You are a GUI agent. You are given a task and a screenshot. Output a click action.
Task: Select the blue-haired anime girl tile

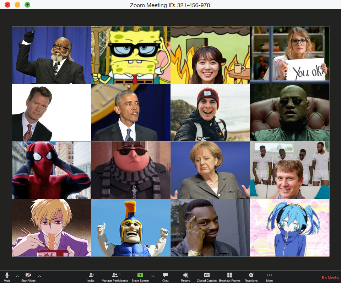[x=290, y=228]
